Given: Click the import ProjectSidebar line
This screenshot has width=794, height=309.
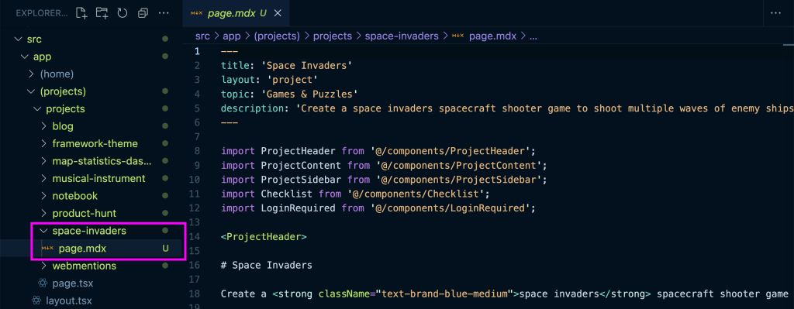Looking at the screenshot, I should click(383, 180).
